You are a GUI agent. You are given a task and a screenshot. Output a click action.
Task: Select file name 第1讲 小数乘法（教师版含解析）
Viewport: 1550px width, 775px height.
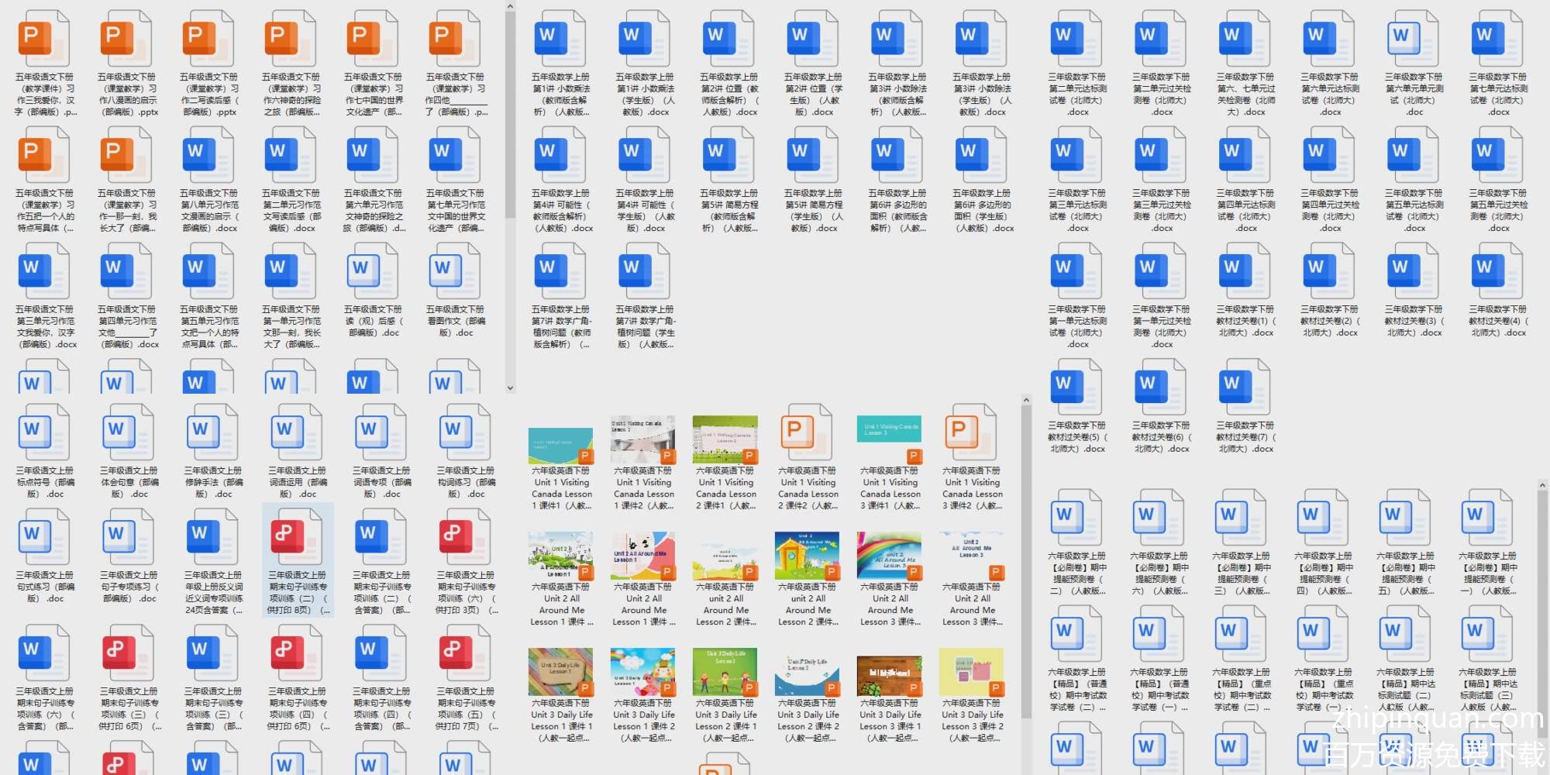[x=561, y=95]
